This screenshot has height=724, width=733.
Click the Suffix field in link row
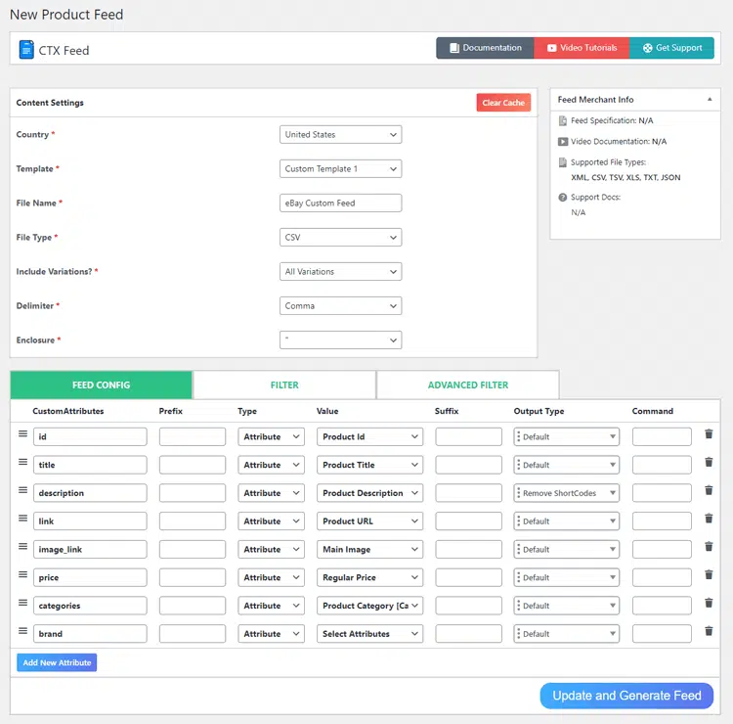coord(468,520)
